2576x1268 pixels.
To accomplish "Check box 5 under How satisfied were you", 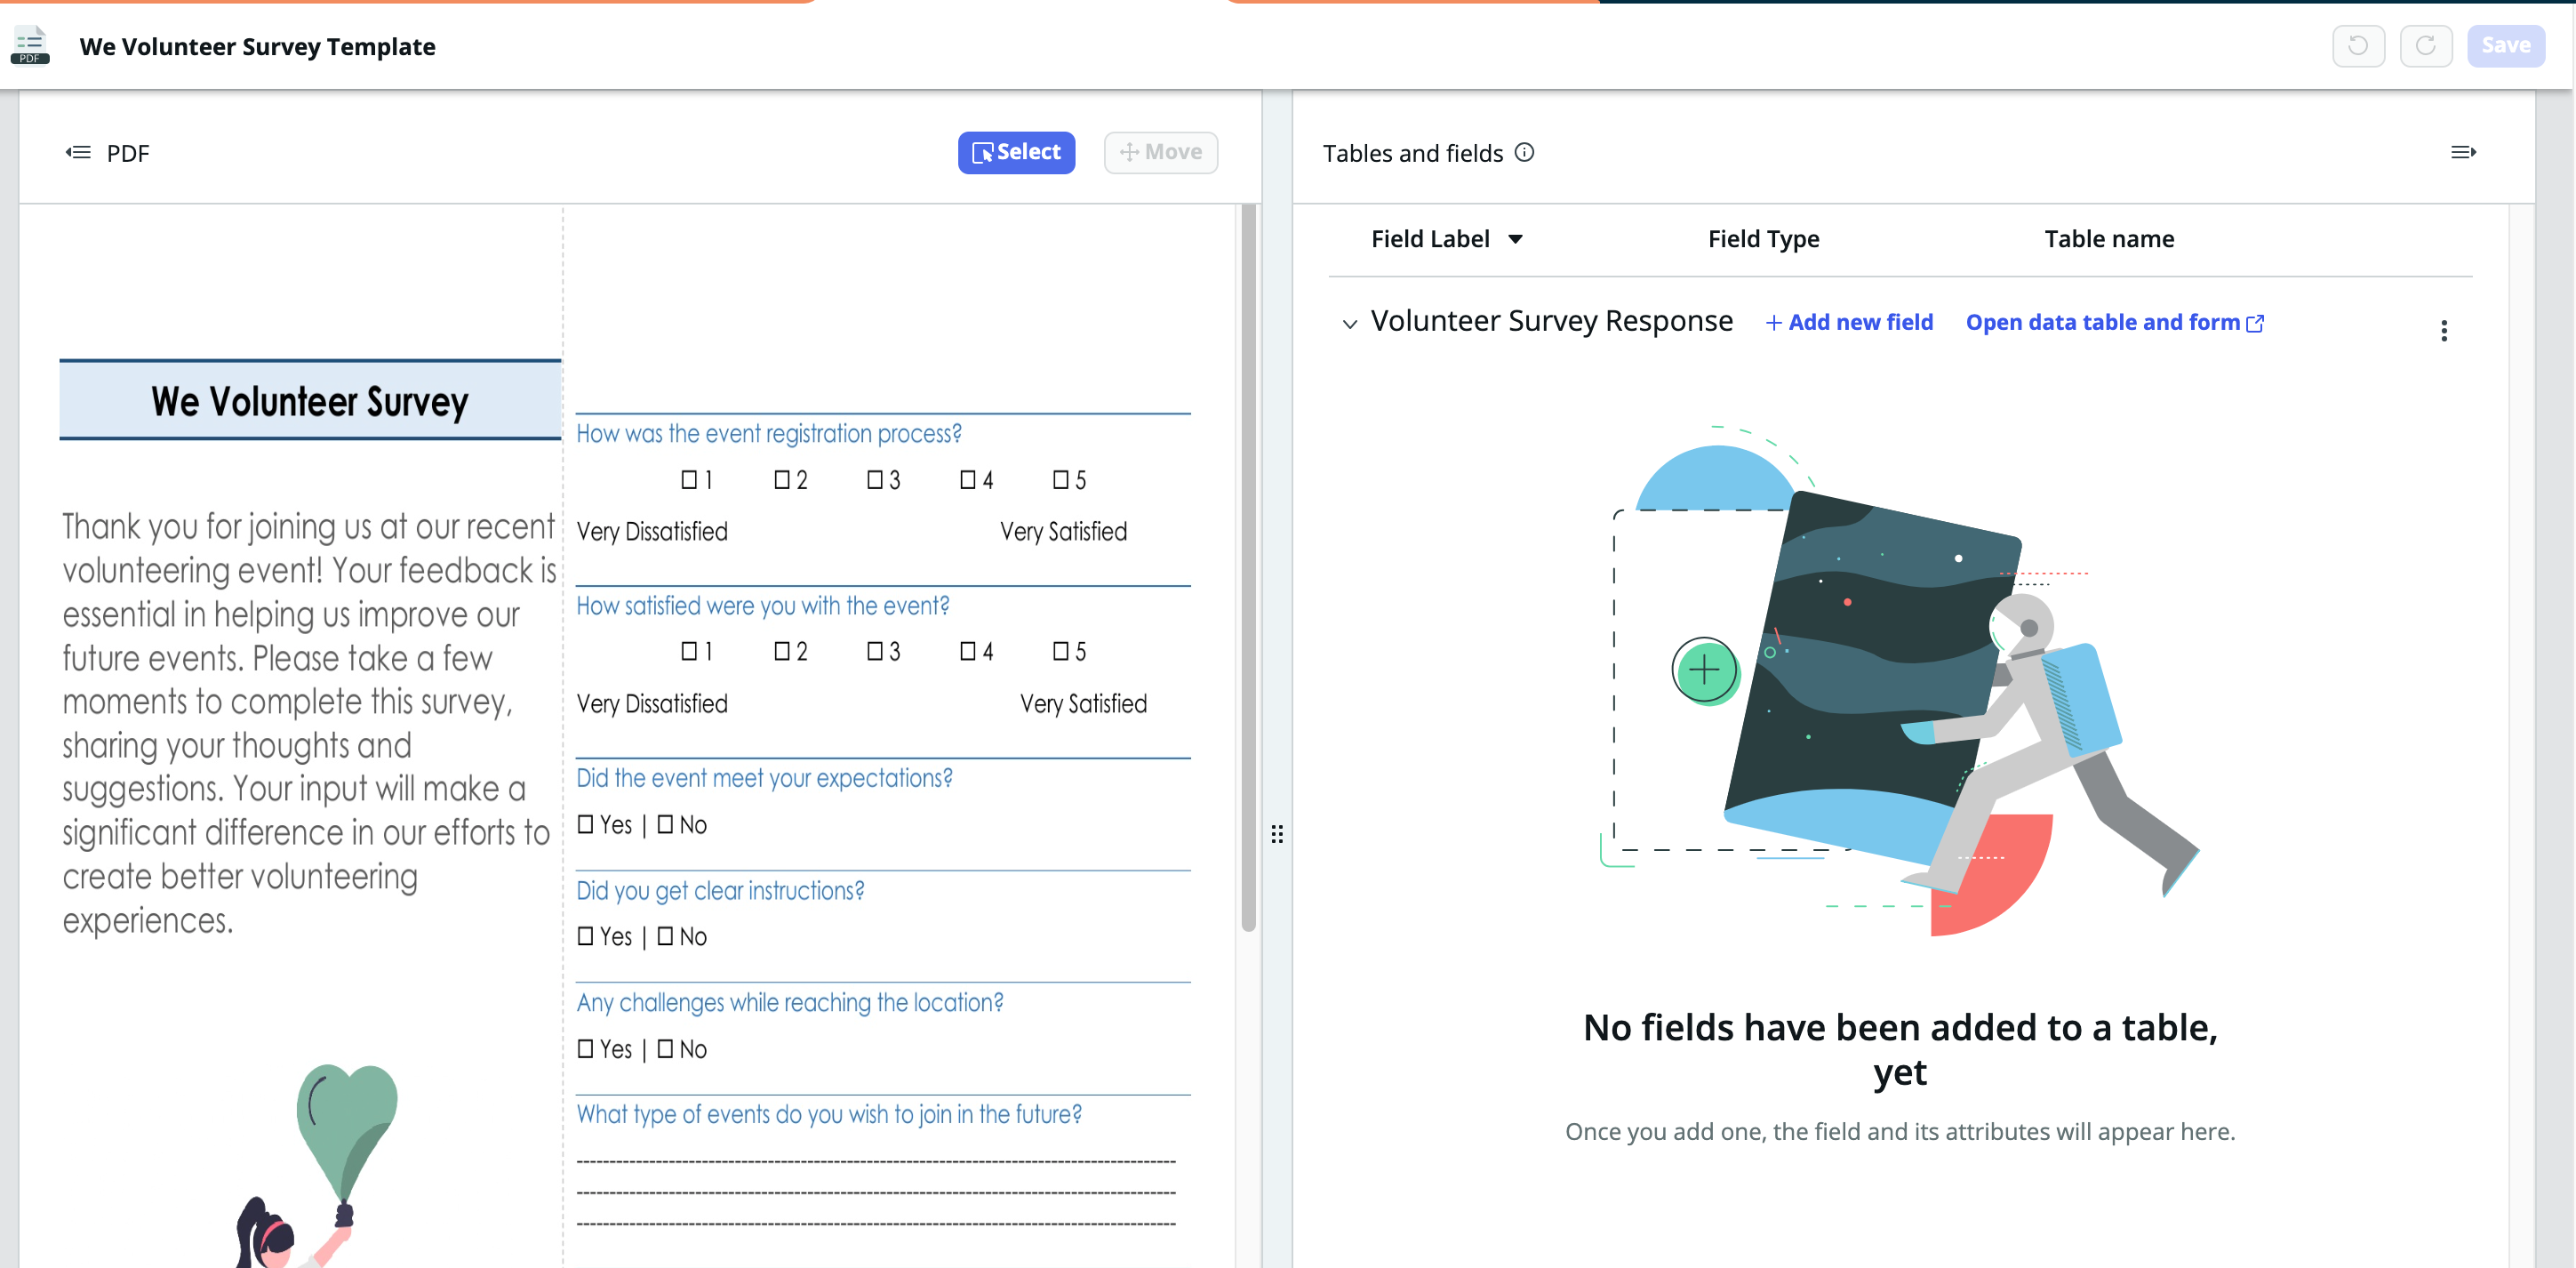I will [1061, 651].
